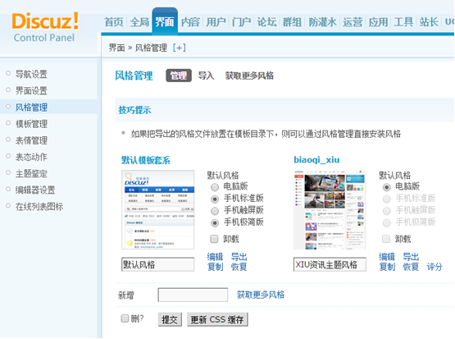The image size is (455, 339).
Task: Open 模板管理 in the left sidebar
Action: point(31,124)
